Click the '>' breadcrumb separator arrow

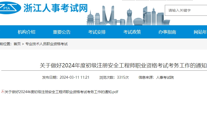(23, 44)
